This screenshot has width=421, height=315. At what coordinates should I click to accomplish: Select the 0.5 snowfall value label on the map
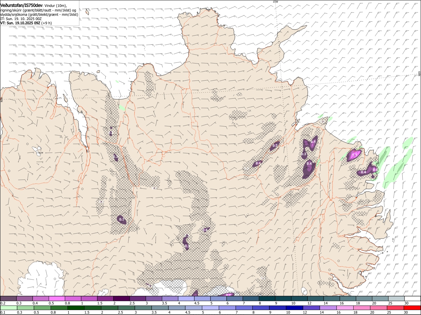tap(313, 142)
